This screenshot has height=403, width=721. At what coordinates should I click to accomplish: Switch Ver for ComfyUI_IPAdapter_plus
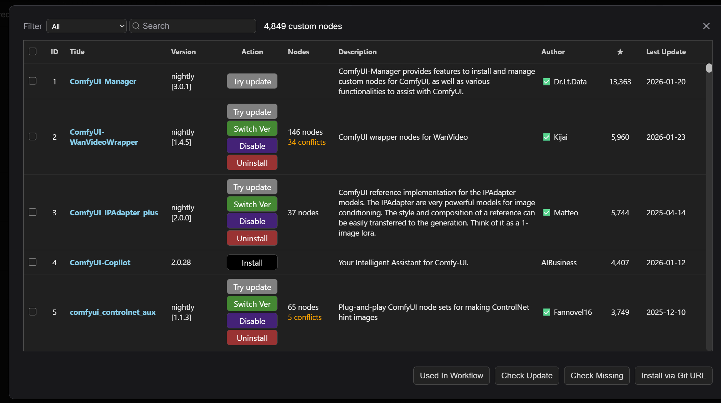(252, 205)
